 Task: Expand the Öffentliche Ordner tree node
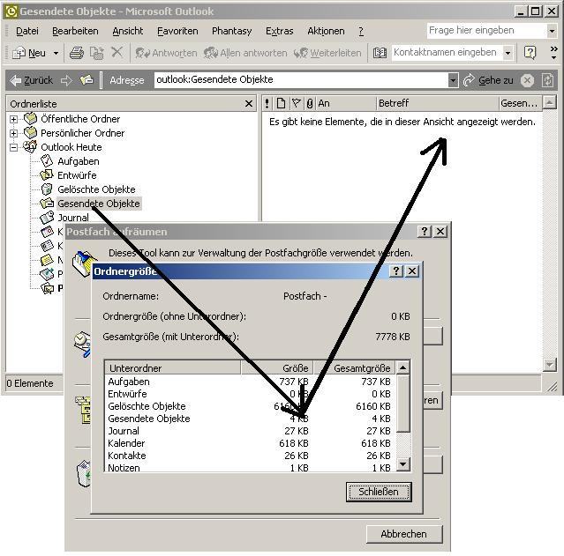(14, 119)
